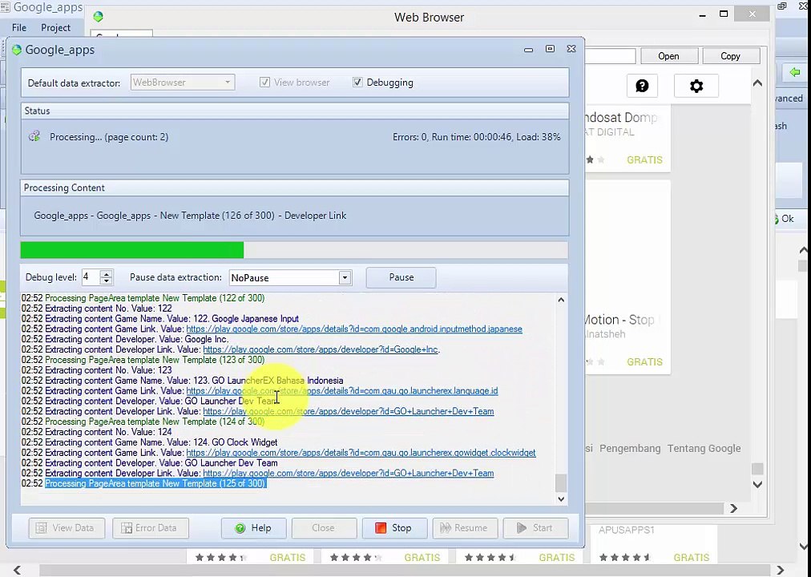
Task: Open the Project menu in main window
Action: point(56,27)
